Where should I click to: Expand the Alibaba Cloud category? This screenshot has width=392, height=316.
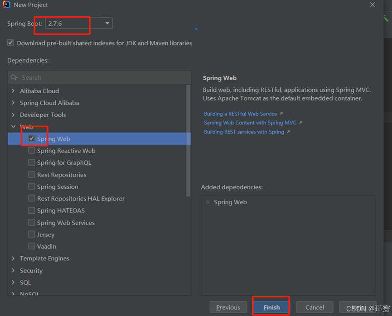(x=13, y=91)
